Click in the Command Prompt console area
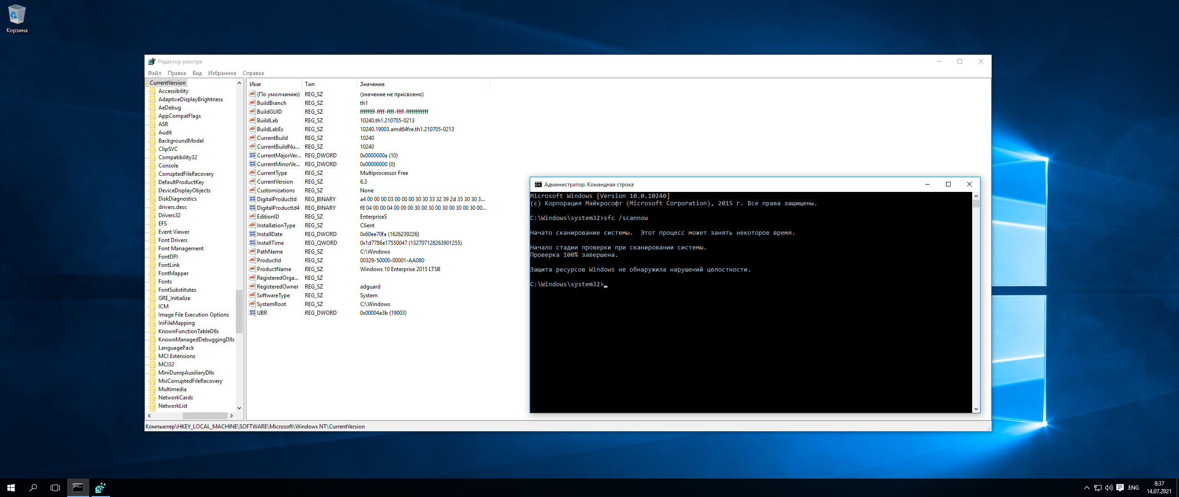This screenshot has height=497, width=1179. coord(751,302)
